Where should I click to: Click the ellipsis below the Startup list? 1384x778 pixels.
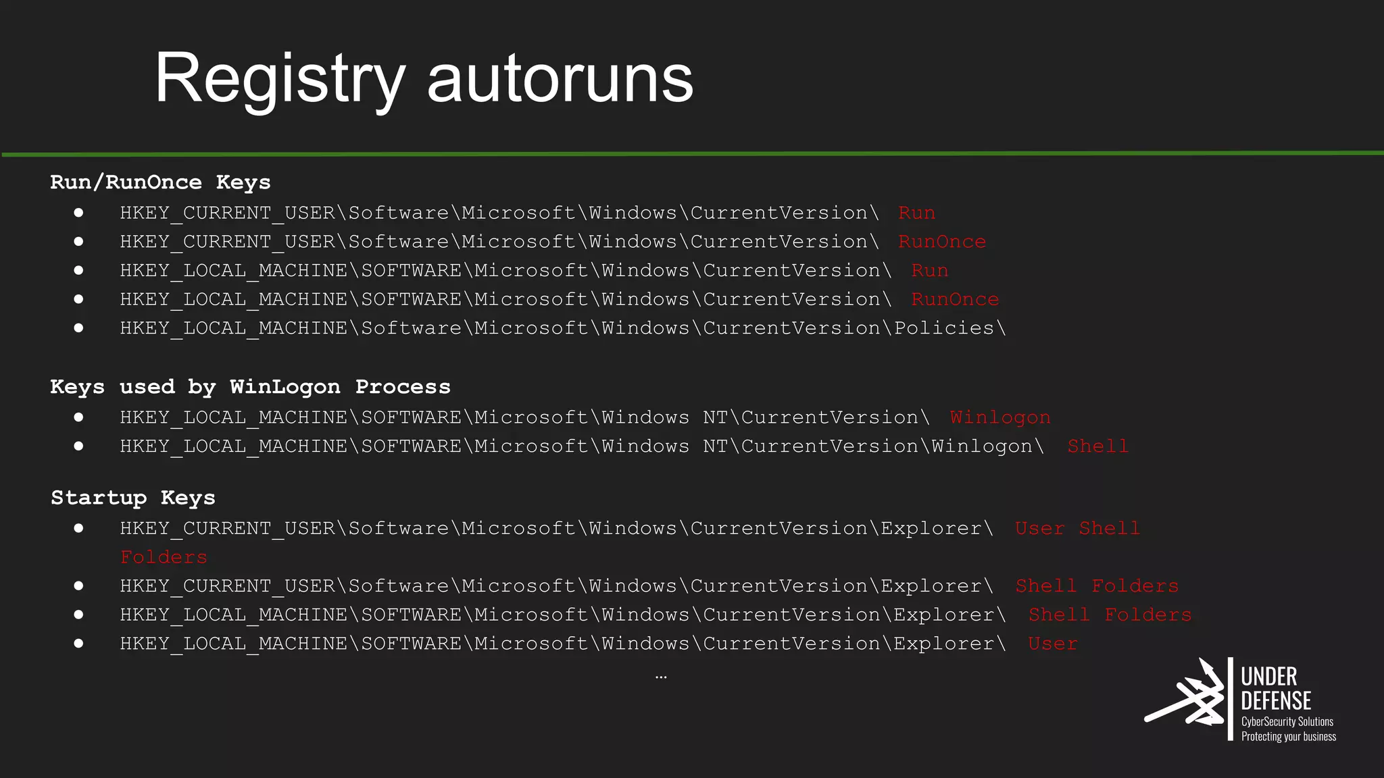[x=661, y=677]
